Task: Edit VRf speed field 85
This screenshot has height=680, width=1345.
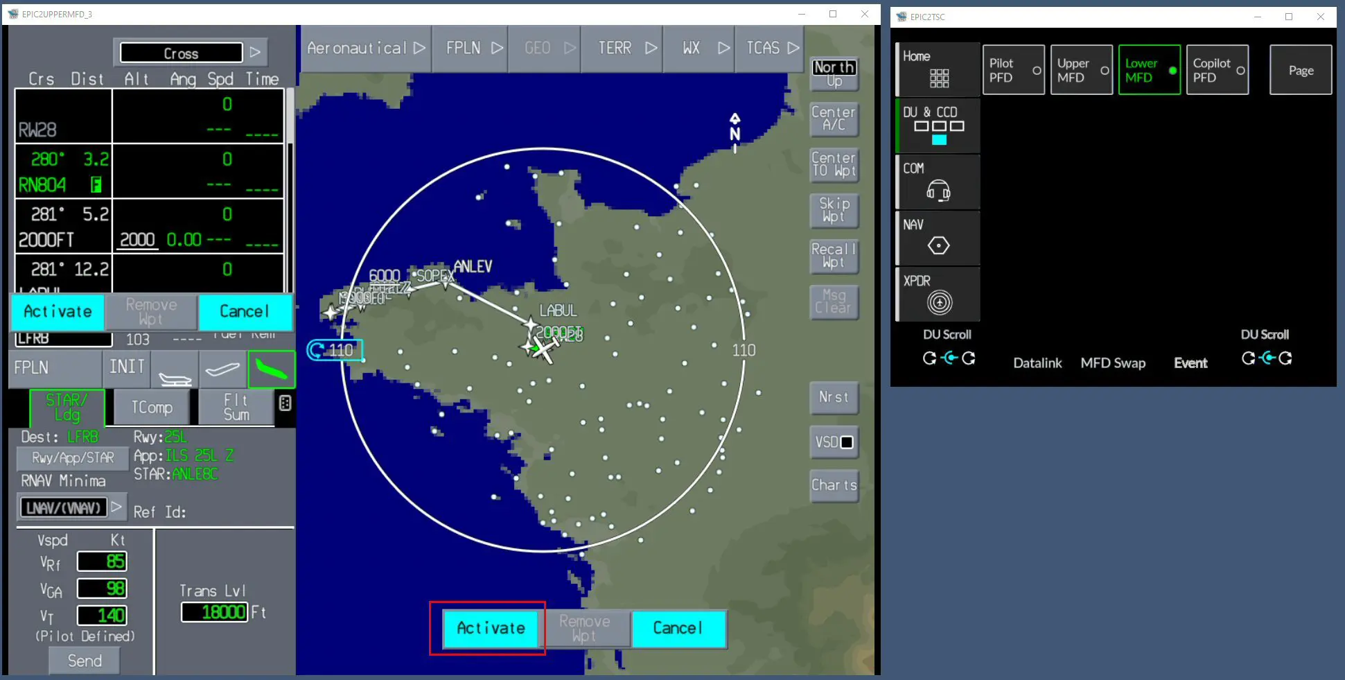Action: [102, 561]
